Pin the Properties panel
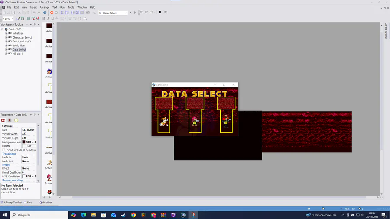Viewport: 390px width, 219px height. tap(35, 115)
